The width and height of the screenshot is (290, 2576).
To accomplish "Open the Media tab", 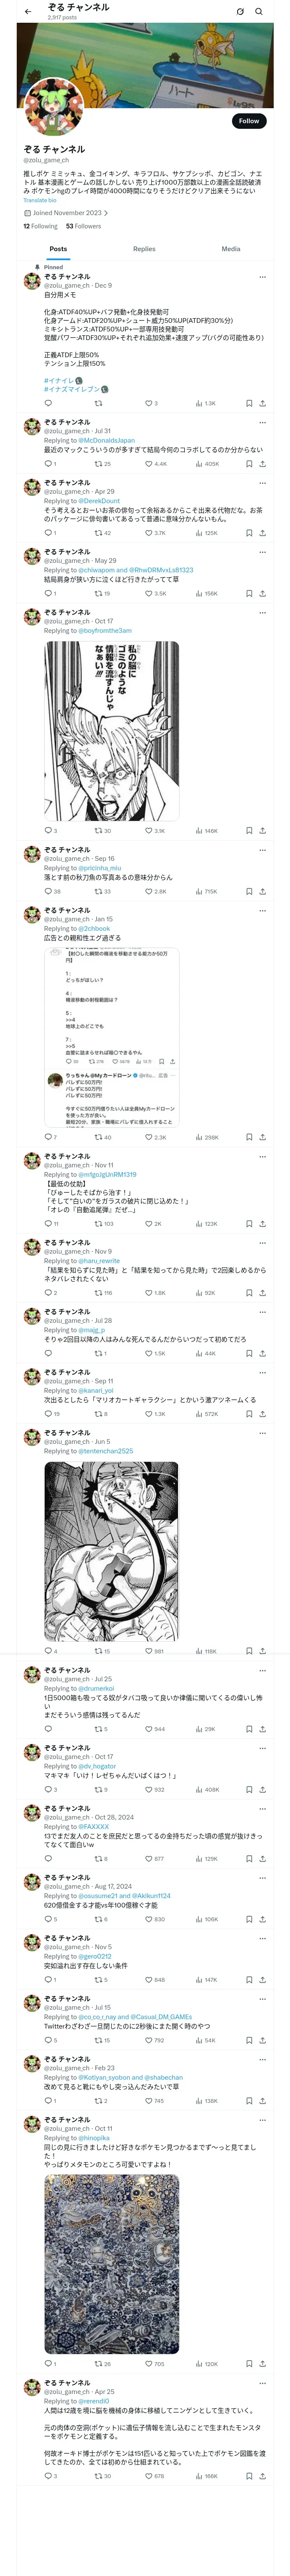I will click(231, 249).
